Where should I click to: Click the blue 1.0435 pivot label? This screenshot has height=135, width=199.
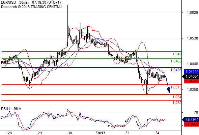coord(176,70)
